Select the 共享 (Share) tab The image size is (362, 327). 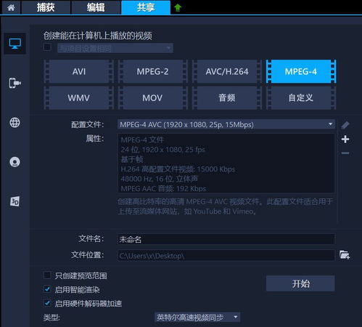click(x=146, y=7)
